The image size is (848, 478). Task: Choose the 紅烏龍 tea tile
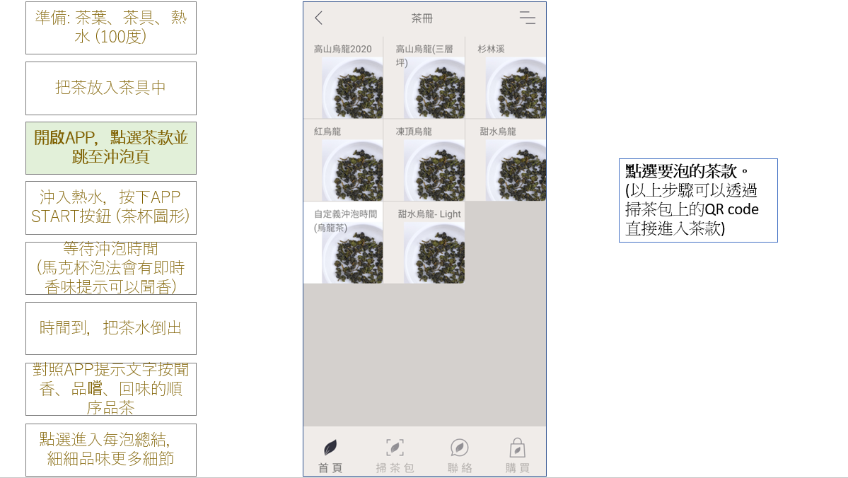point(344,161)
